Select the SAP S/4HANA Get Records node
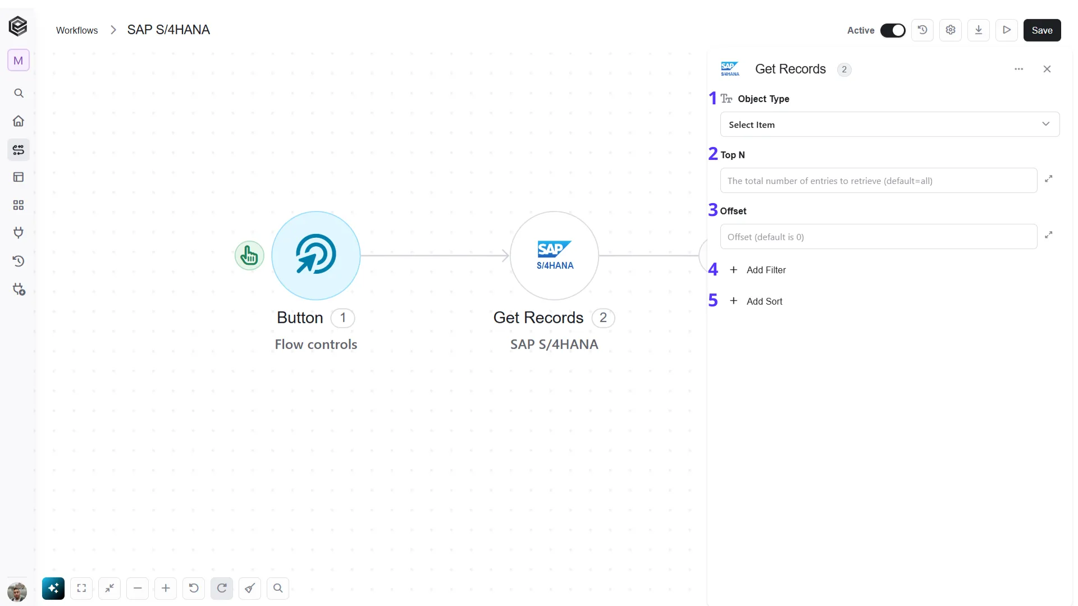Image resolution: width=1078 pixels, height=606 pixels. (554, 255)
